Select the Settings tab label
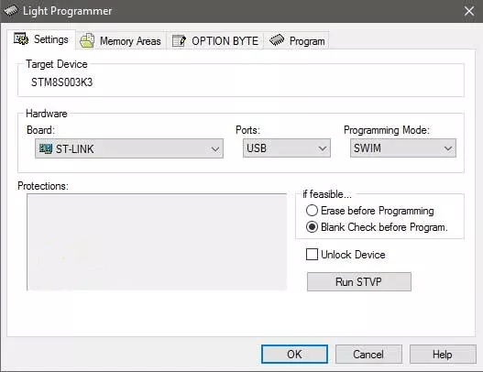 point(50,39)
